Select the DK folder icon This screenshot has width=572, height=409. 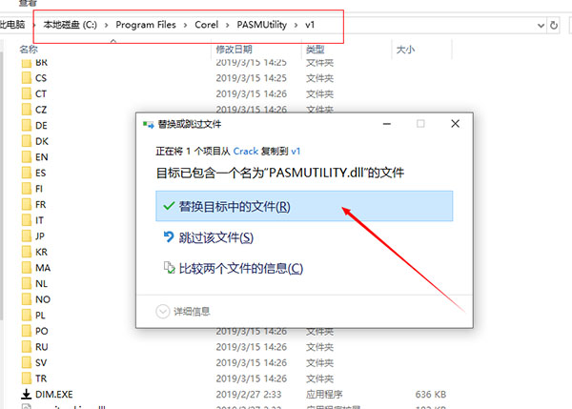(x=27, y=141)
